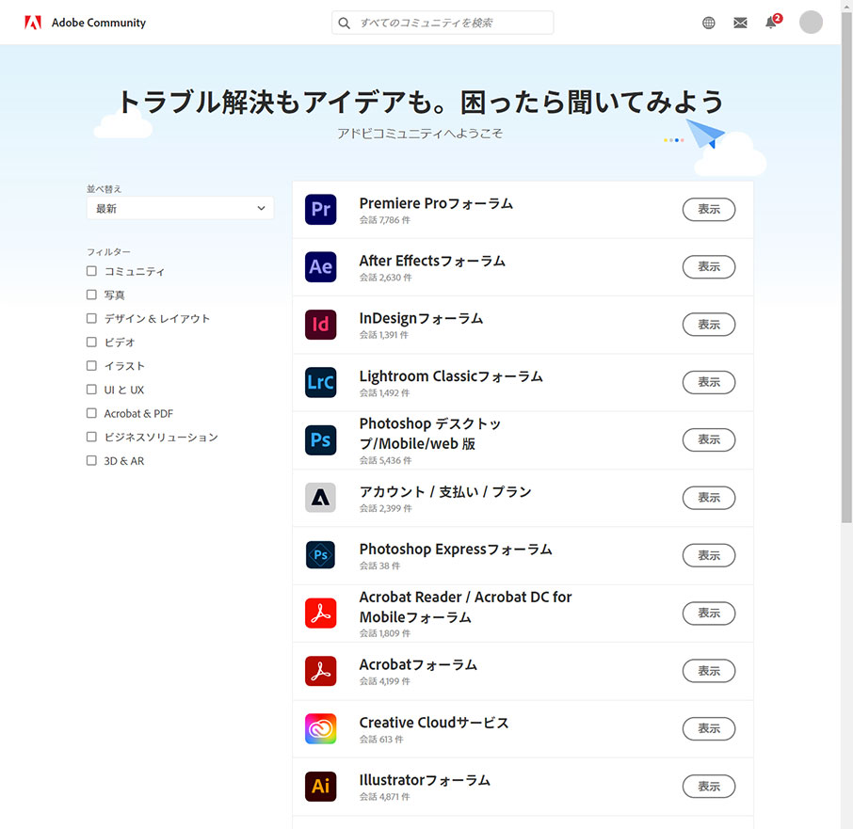Open the Photoshop Expressフォーラム link

(x=456, y=550)
